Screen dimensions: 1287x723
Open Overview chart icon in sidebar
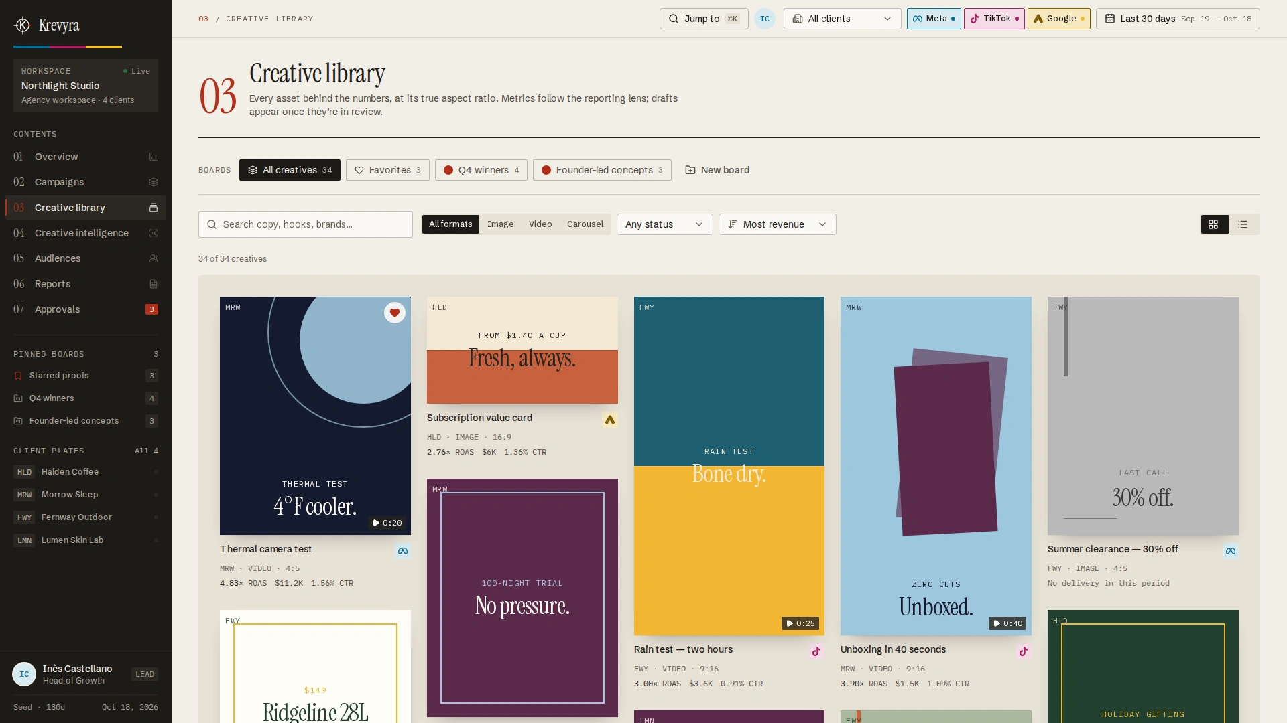point(153,157)
